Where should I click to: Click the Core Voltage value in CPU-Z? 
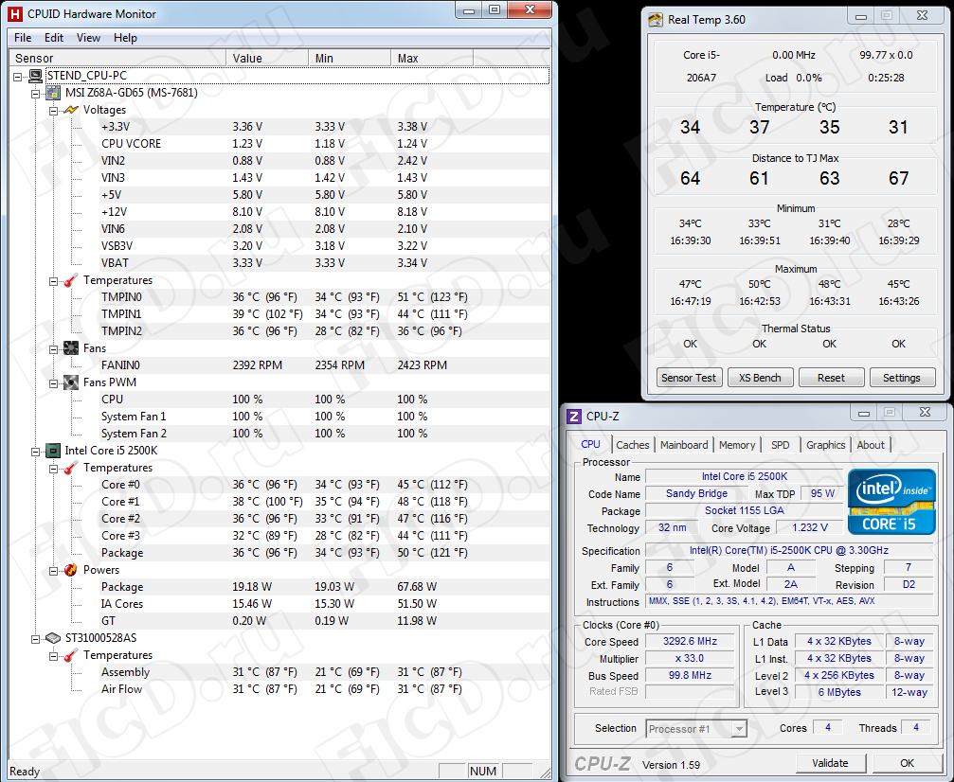[810, 527]
